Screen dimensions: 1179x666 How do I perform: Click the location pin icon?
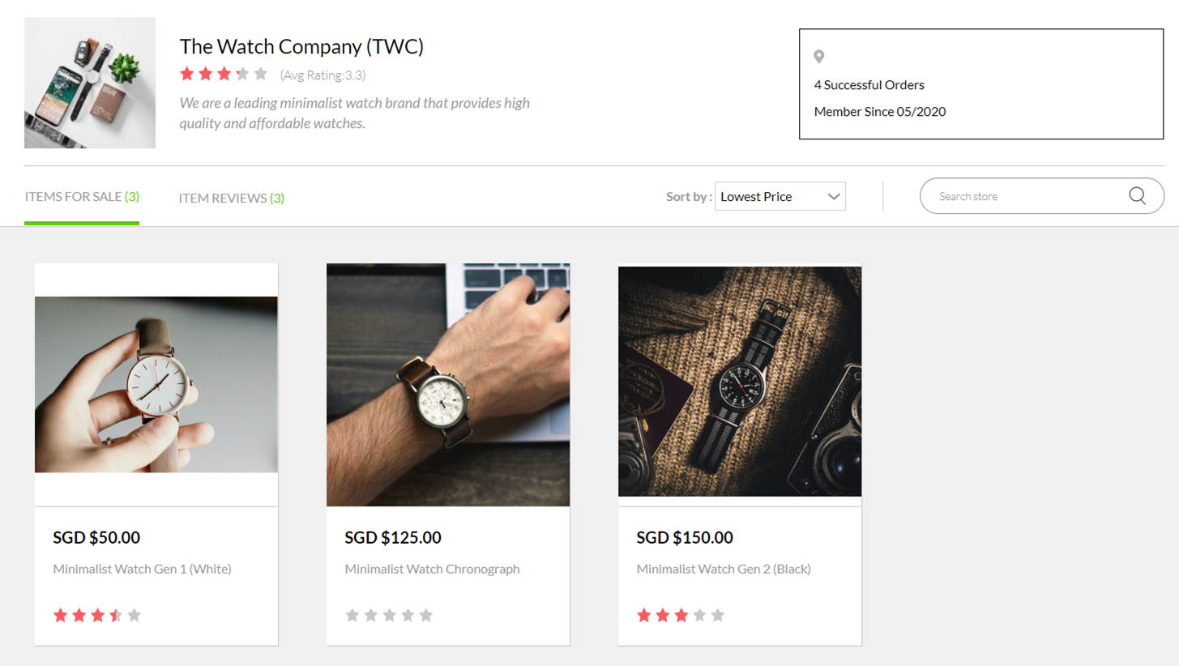pyautogui.click(x=819, y=57)
